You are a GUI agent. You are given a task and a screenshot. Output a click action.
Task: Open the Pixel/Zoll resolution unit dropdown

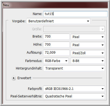(x=88, y=53)
